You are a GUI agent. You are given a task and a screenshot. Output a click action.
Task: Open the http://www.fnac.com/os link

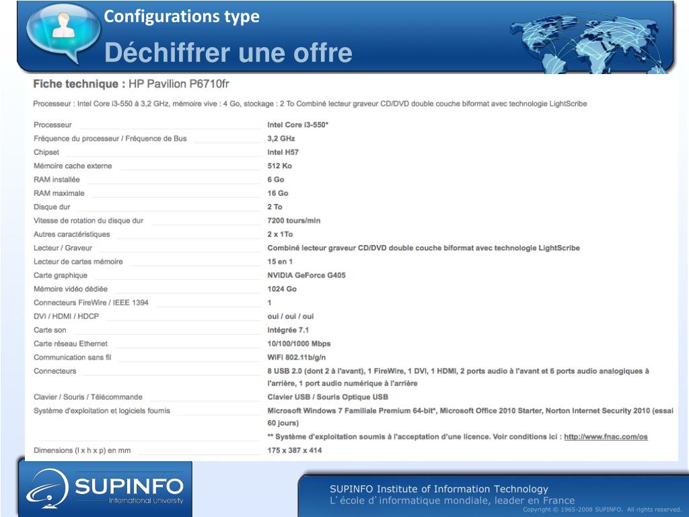(x=606, y=436)
